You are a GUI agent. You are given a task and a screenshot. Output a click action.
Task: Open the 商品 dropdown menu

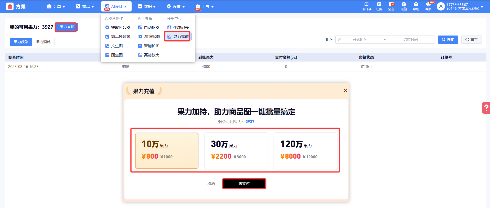click(85, 6)
